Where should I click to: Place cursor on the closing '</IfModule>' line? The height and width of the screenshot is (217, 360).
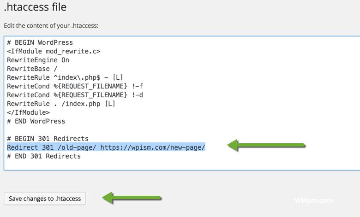pos(28,112)
